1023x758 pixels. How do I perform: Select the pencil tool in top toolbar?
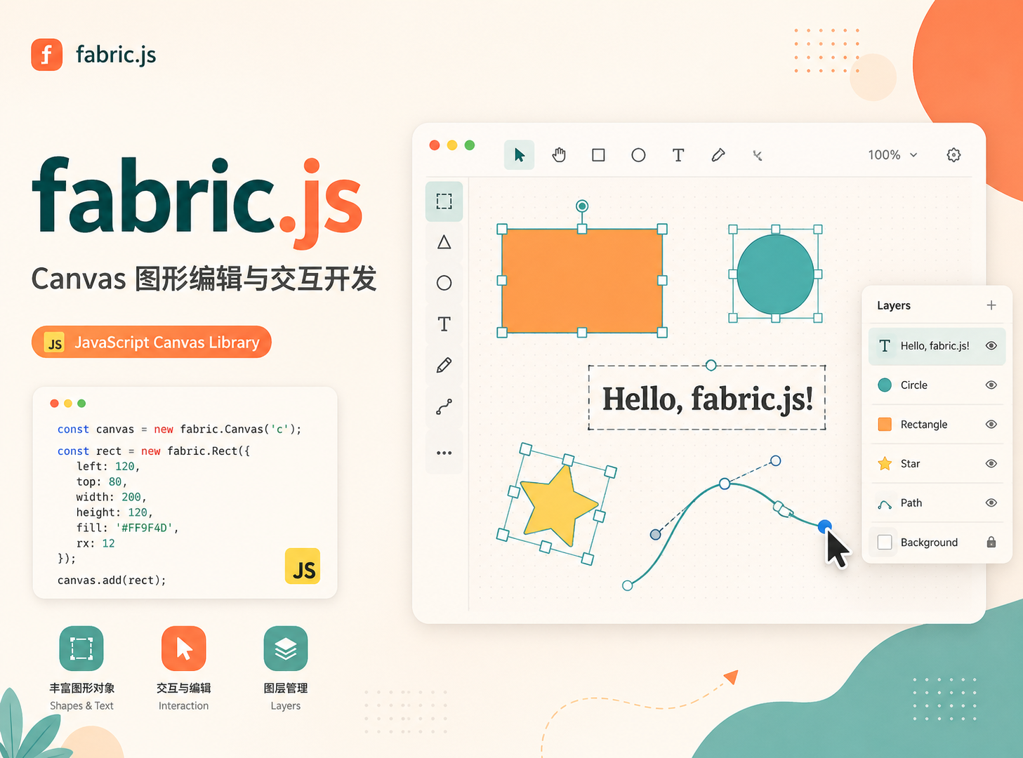pos(718,155)
